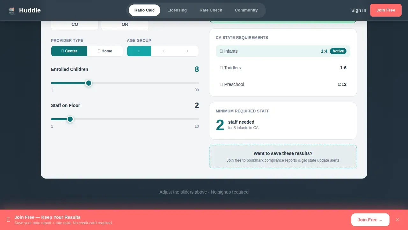Go to the Rate Check tab
This screenshot has height=230, width=408.
point(211,10)
